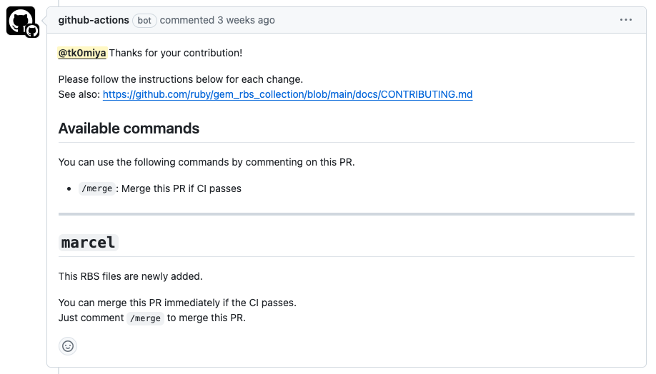656x374 pixels.
Task: Click the 'Please follow the instructions below' sentence
Action: click(x=181, y=79)
